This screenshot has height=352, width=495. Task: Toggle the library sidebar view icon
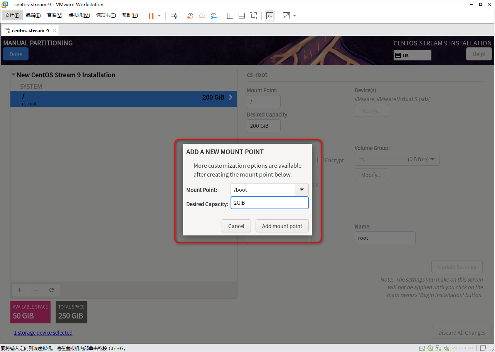click(230, 16)
